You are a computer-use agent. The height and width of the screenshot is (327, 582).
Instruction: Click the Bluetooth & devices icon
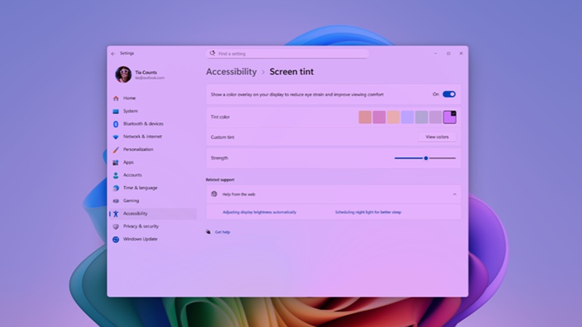(116, 124)
